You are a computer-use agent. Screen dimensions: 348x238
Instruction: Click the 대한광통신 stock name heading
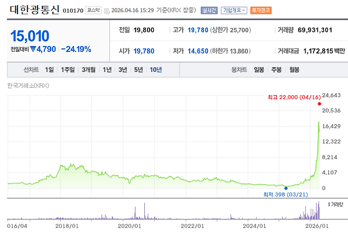click(x=34, y=10)
